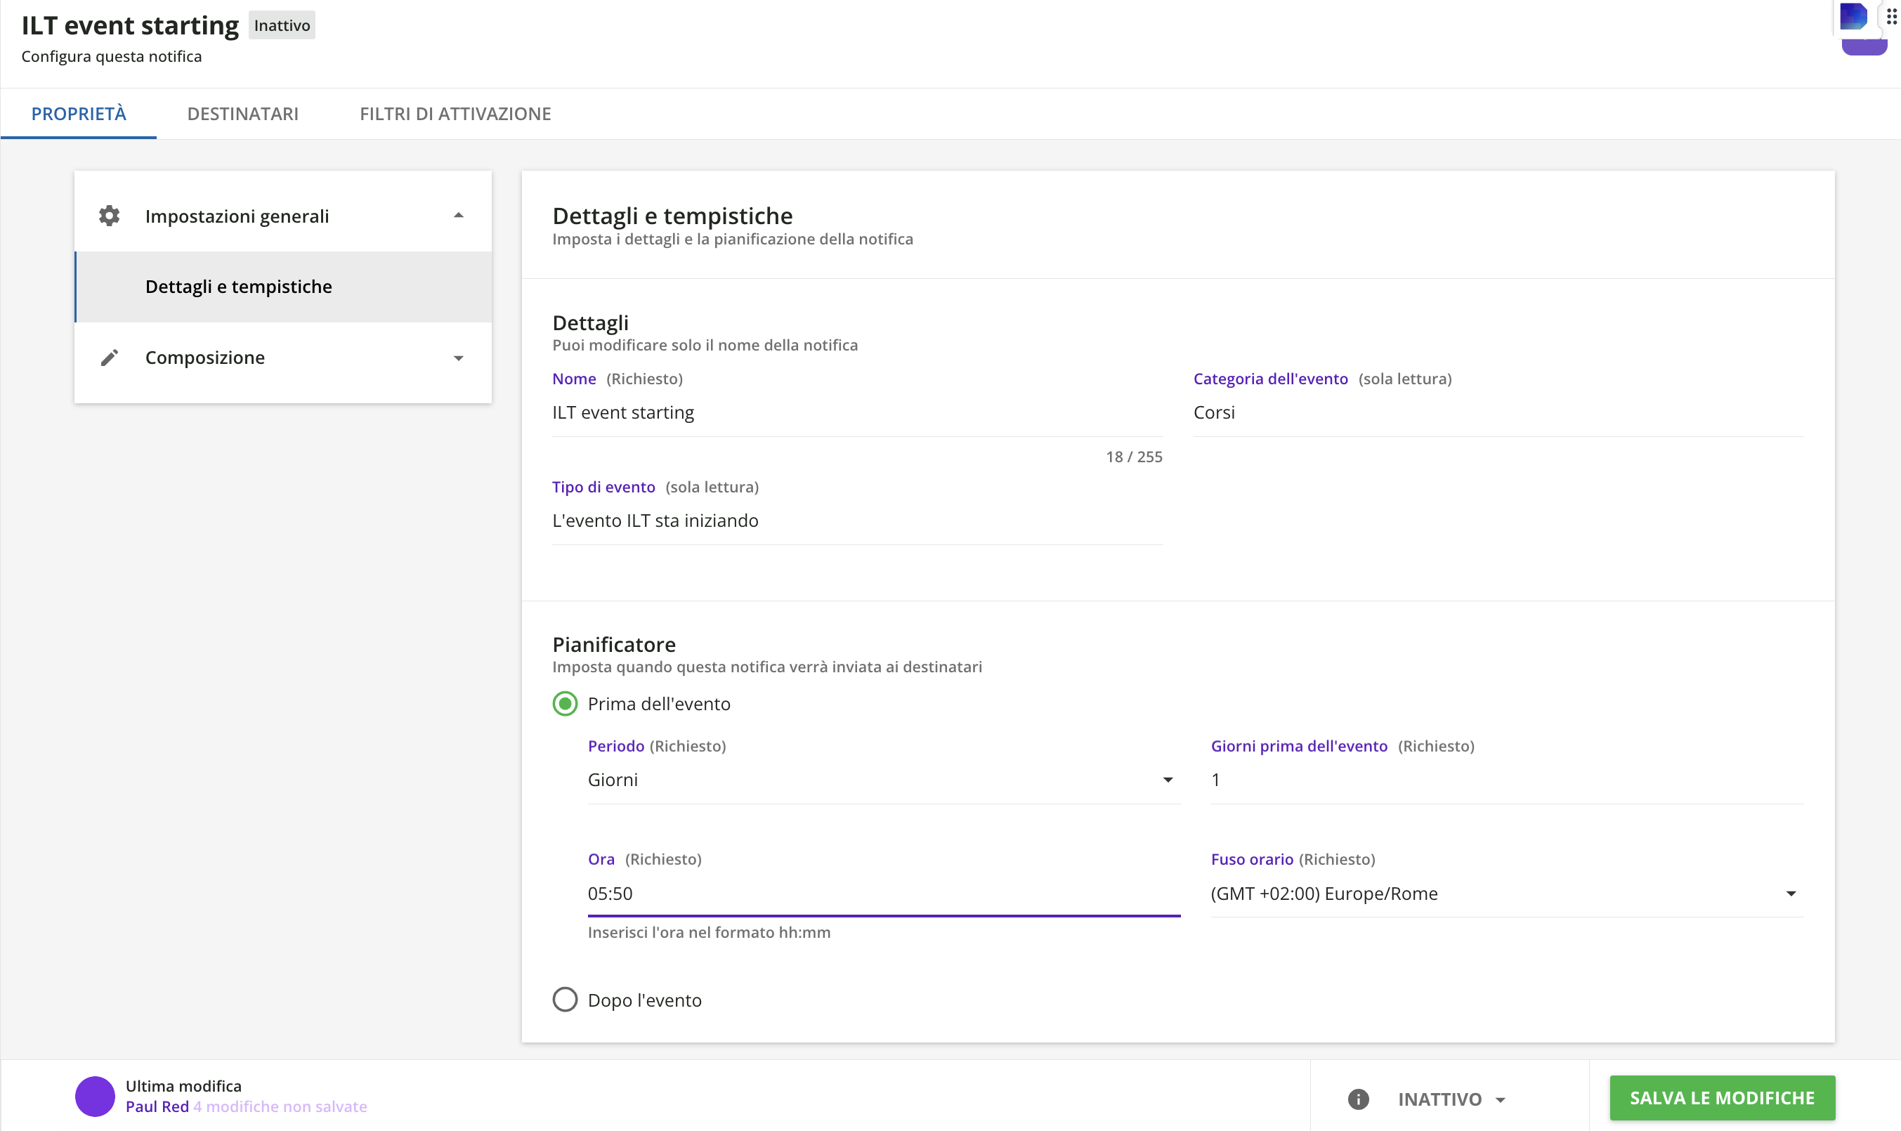Click the SALVA LE MODIFICHE button
The width and height of the screenshot is (1901, 1131).
(x=1722, y=1097)
